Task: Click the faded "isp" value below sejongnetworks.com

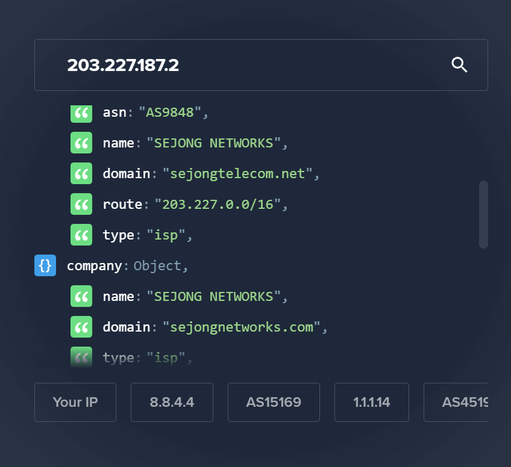Action: coord(166,357)
